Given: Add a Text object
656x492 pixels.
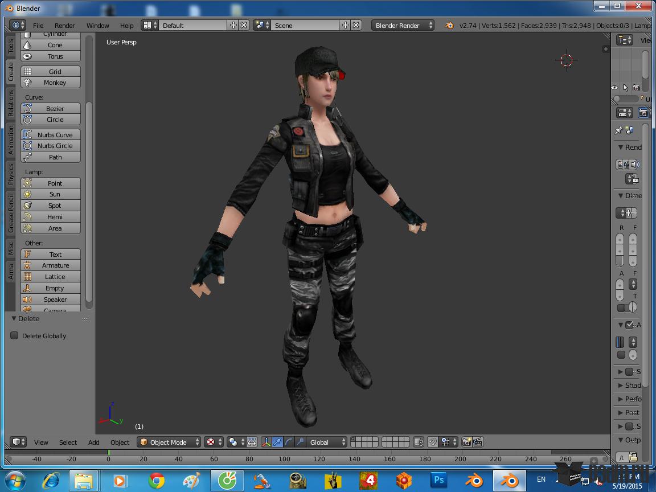Looking at the screenshot, I should [x=51, y=255].
